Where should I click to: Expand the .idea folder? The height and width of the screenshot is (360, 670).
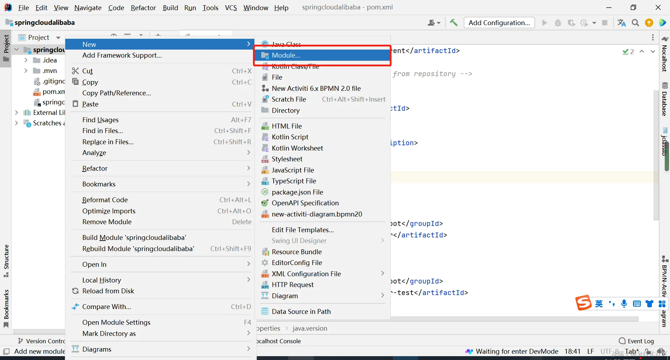(x=26, y=60)
